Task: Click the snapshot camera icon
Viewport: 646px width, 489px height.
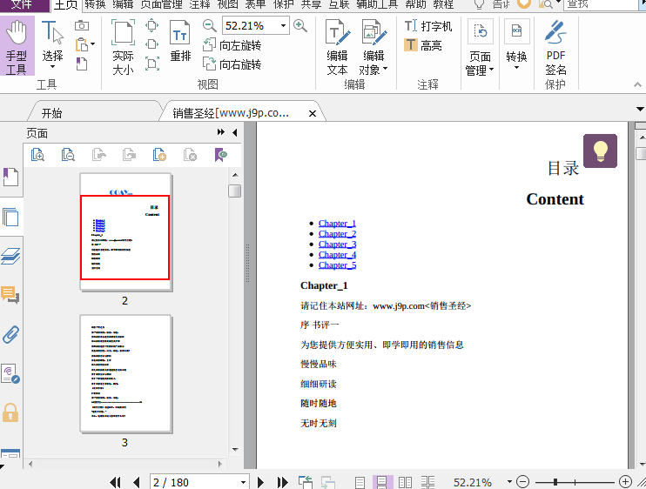Action: click(x=82, y=25)
